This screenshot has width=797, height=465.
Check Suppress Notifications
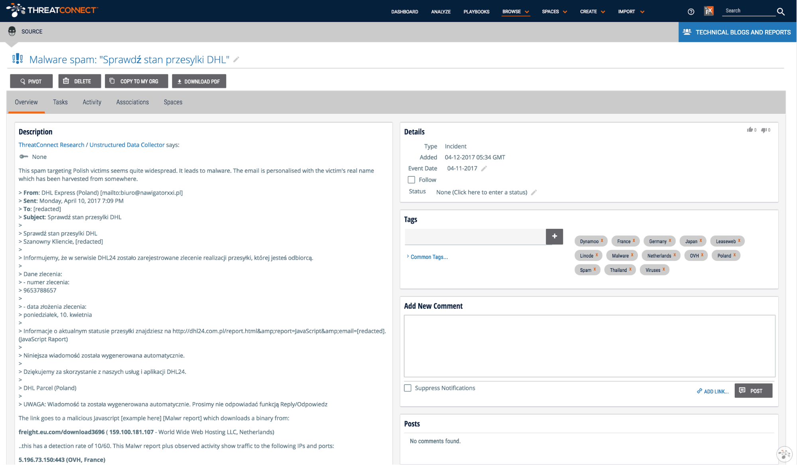point(407,388)
